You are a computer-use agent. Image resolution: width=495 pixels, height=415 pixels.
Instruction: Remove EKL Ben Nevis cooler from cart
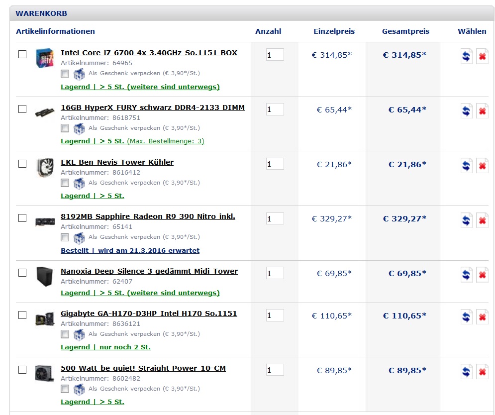(x=483, y=166)
